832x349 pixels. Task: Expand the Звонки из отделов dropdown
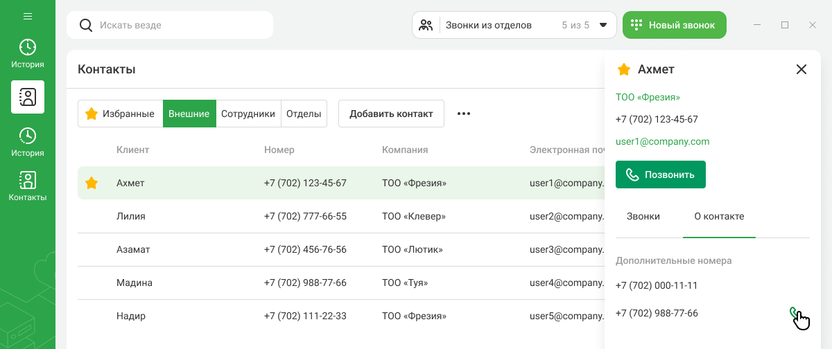(x=603, y=25)
